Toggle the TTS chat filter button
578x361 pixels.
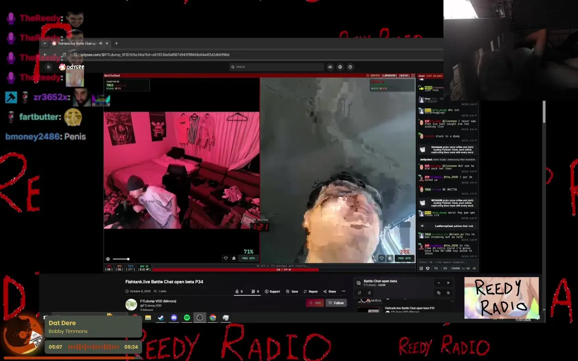click(436, 269)
